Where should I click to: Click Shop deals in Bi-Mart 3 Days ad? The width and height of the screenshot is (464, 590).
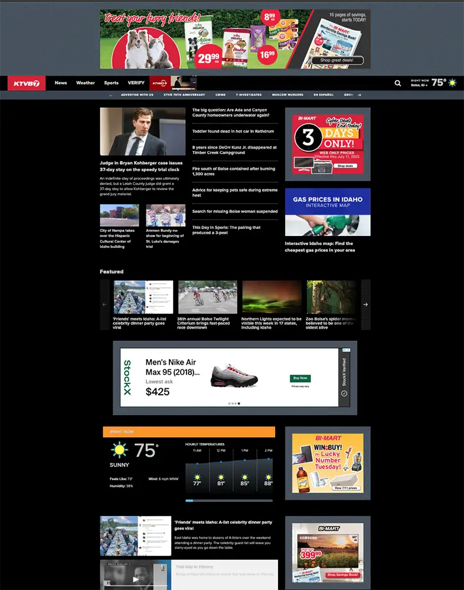pos(345,166)
